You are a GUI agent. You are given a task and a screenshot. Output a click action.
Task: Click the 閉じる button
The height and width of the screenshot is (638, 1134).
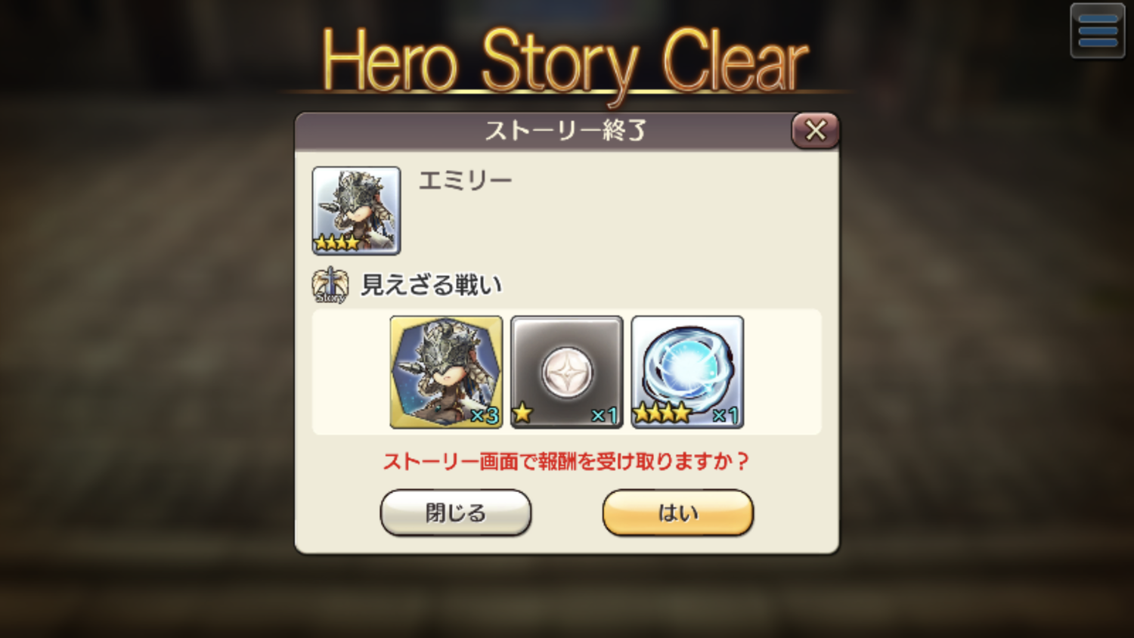coord(456,513)
